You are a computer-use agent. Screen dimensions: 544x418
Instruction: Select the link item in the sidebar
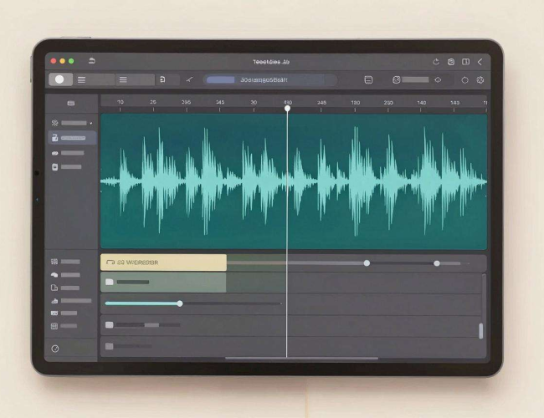click(x=68, y=153)
